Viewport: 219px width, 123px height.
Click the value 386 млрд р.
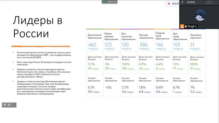pos(144,46)
